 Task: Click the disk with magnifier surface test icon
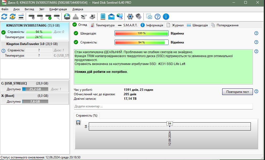[57, 17]
